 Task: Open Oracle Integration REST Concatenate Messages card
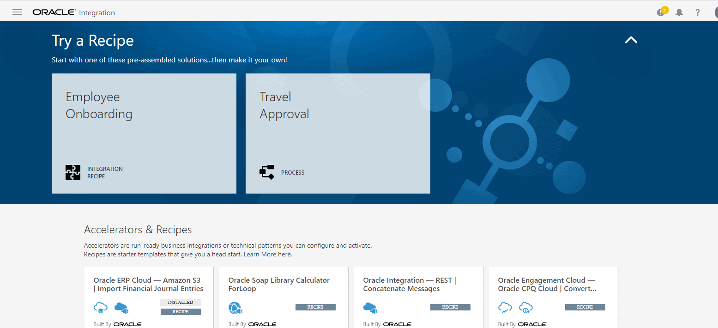pyautogui.click(x=410, y=285)
